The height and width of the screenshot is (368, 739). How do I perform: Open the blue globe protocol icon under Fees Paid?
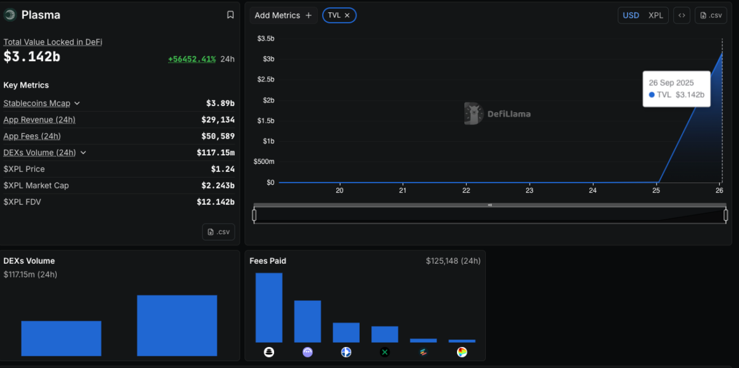click(x=346, y=352)
